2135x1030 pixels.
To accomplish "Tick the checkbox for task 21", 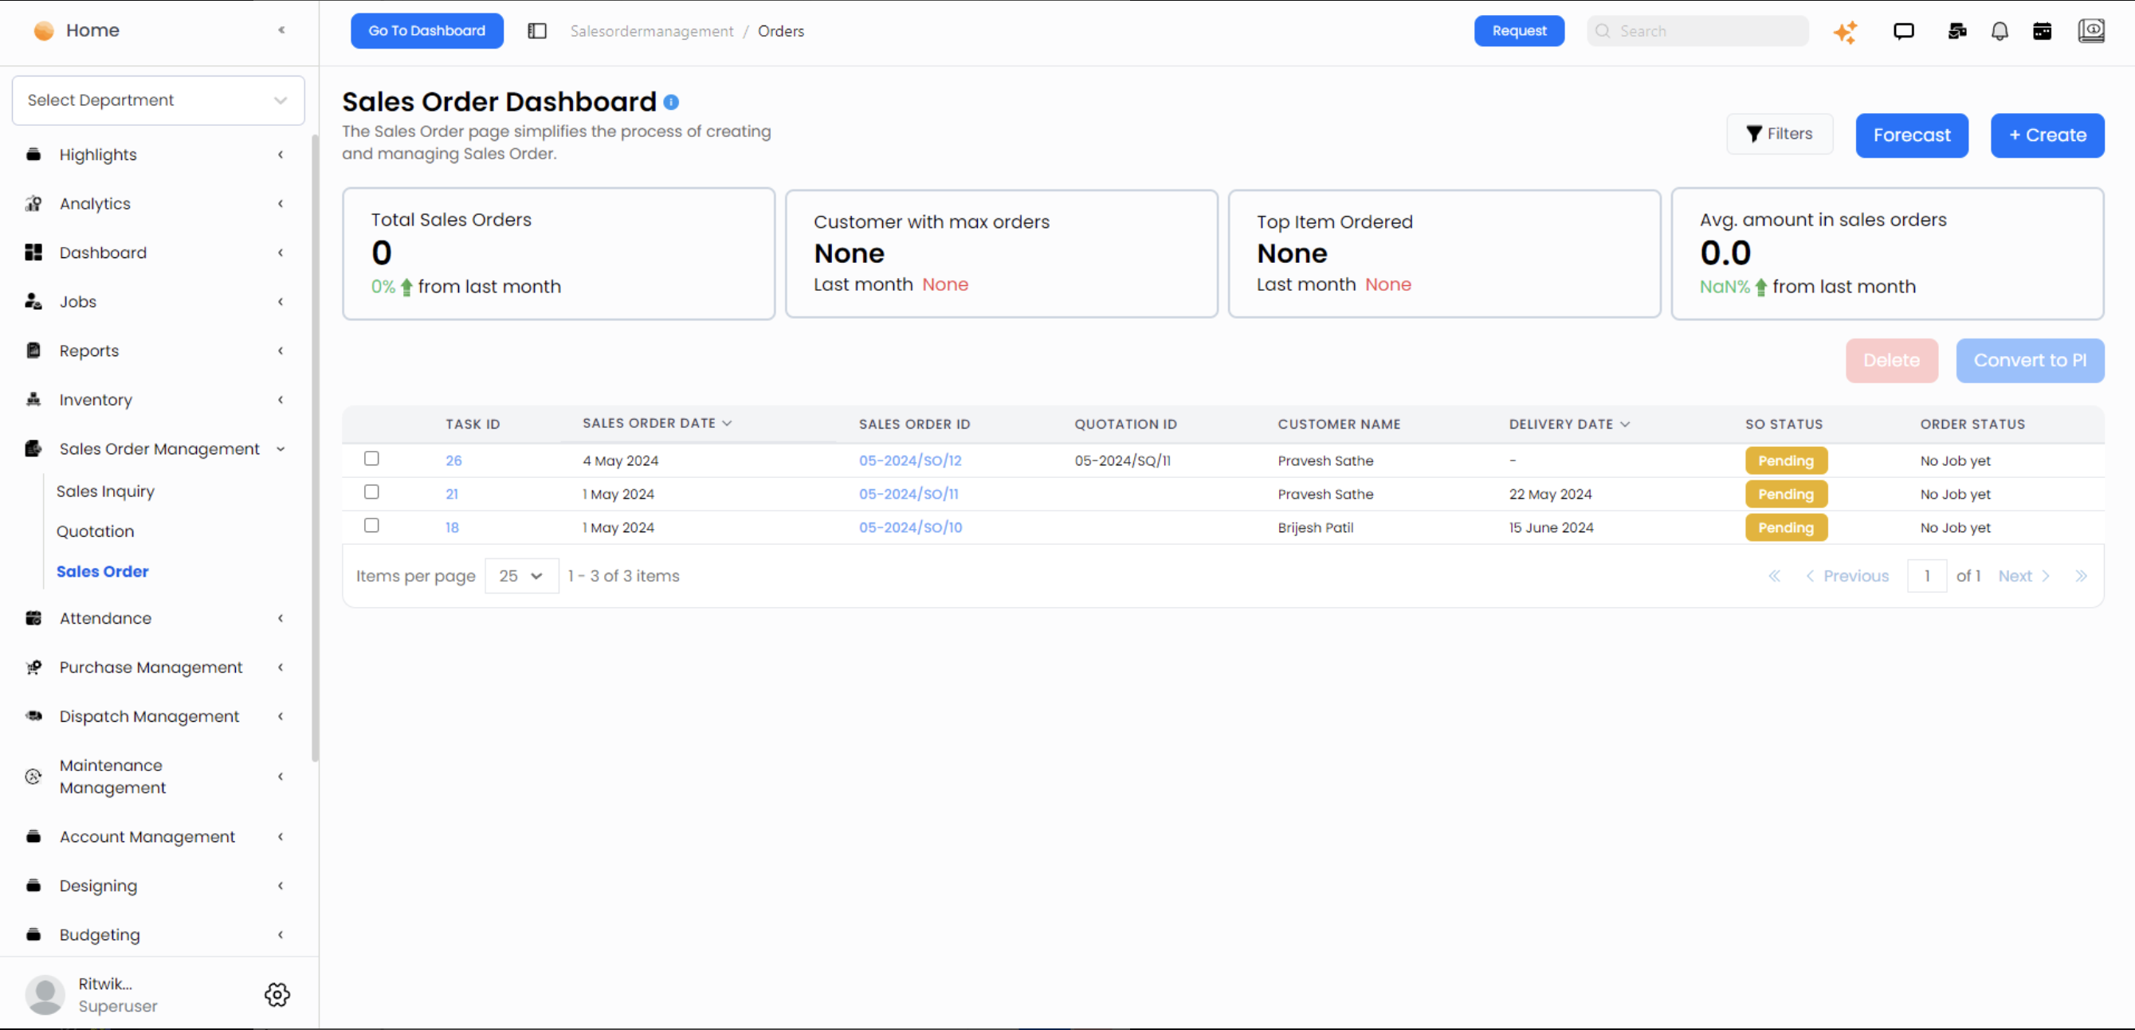I will pyautogui.click(x=371, y=492).
